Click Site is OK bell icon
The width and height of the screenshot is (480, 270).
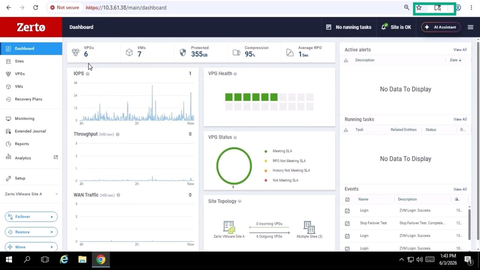coord(384,27)
